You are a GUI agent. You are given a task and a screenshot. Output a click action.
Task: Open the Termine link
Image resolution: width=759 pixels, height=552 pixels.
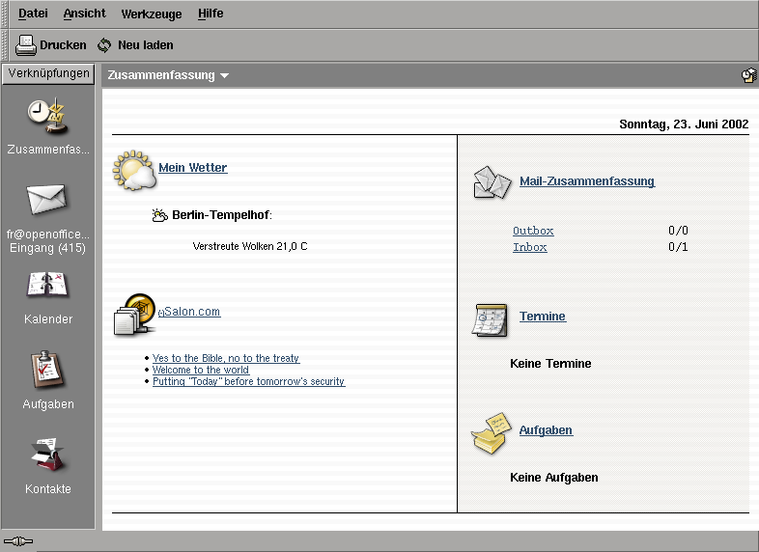coord(543,317)
